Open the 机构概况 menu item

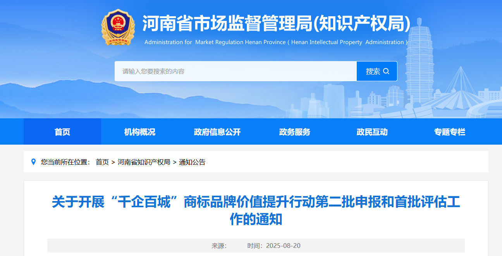pyautogui.click(x=140, y=132)
